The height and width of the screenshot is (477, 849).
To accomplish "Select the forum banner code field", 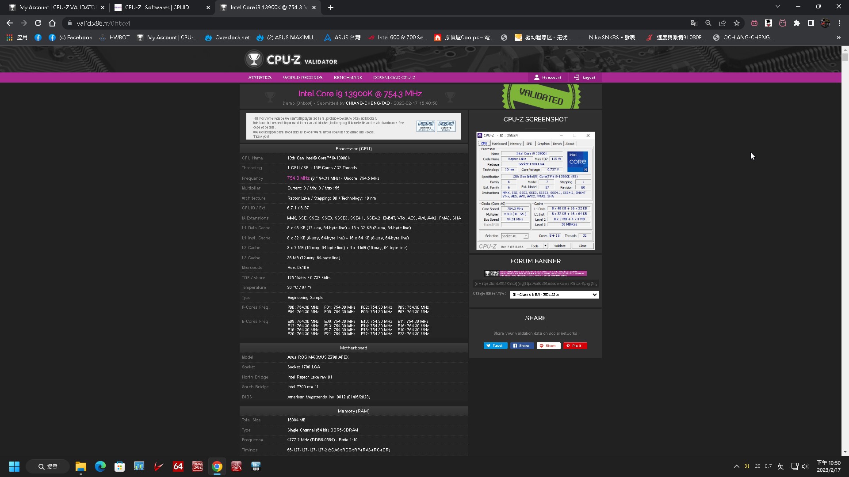I will (x=535, y=284).
